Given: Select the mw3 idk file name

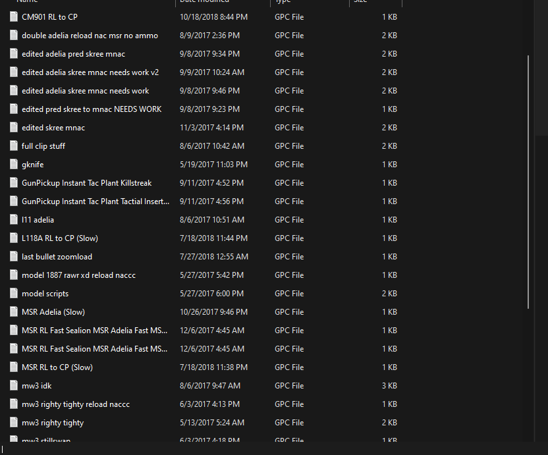Looking at the screenshot, I should point(37,386).
